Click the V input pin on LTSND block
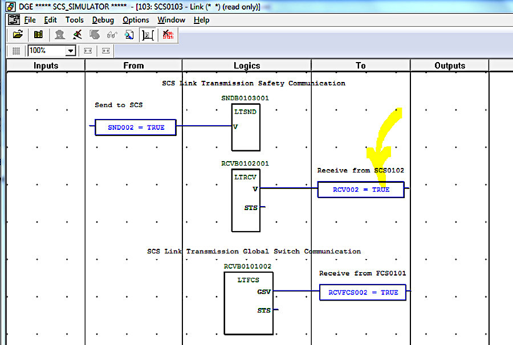Image resolution: width=513 pixels, height=345 pixels. (235, 127)
